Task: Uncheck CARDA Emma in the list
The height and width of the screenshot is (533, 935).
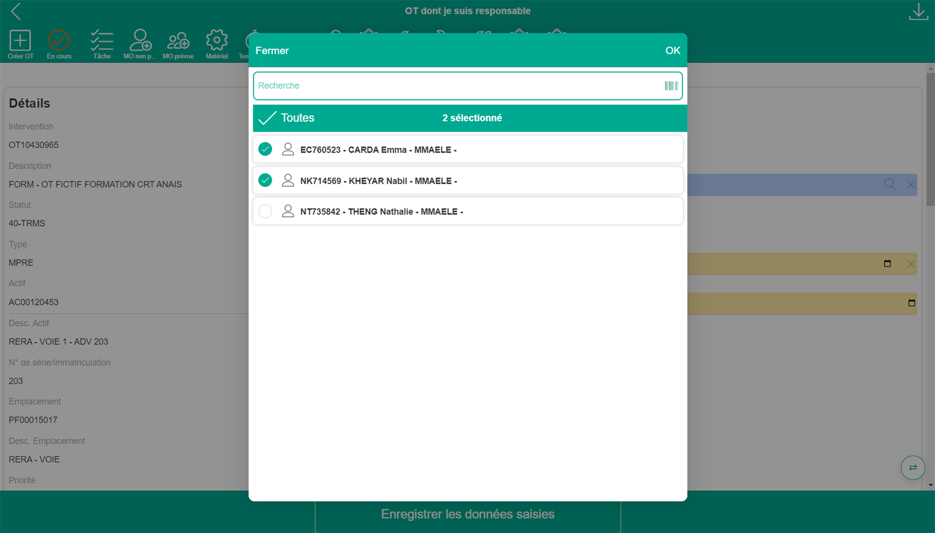Action: click(265, 149)
